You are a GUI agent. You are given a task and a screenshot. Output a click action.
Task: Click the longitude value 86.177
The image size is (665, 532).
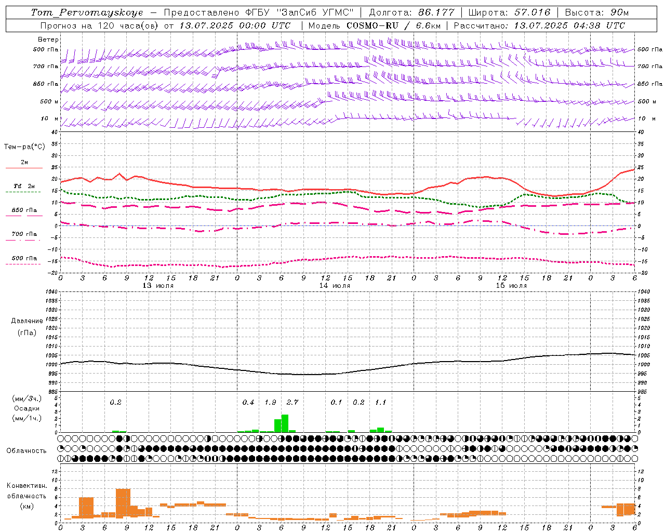[x=435, y=12]
